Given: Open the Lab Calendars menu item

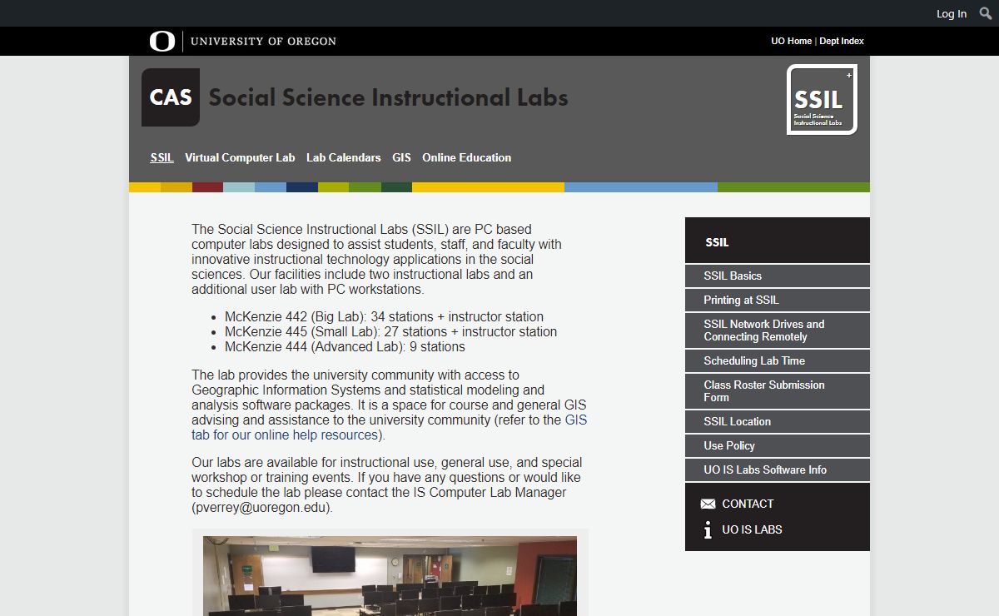Looking at the screenshot, I should [x=343, y=157].
